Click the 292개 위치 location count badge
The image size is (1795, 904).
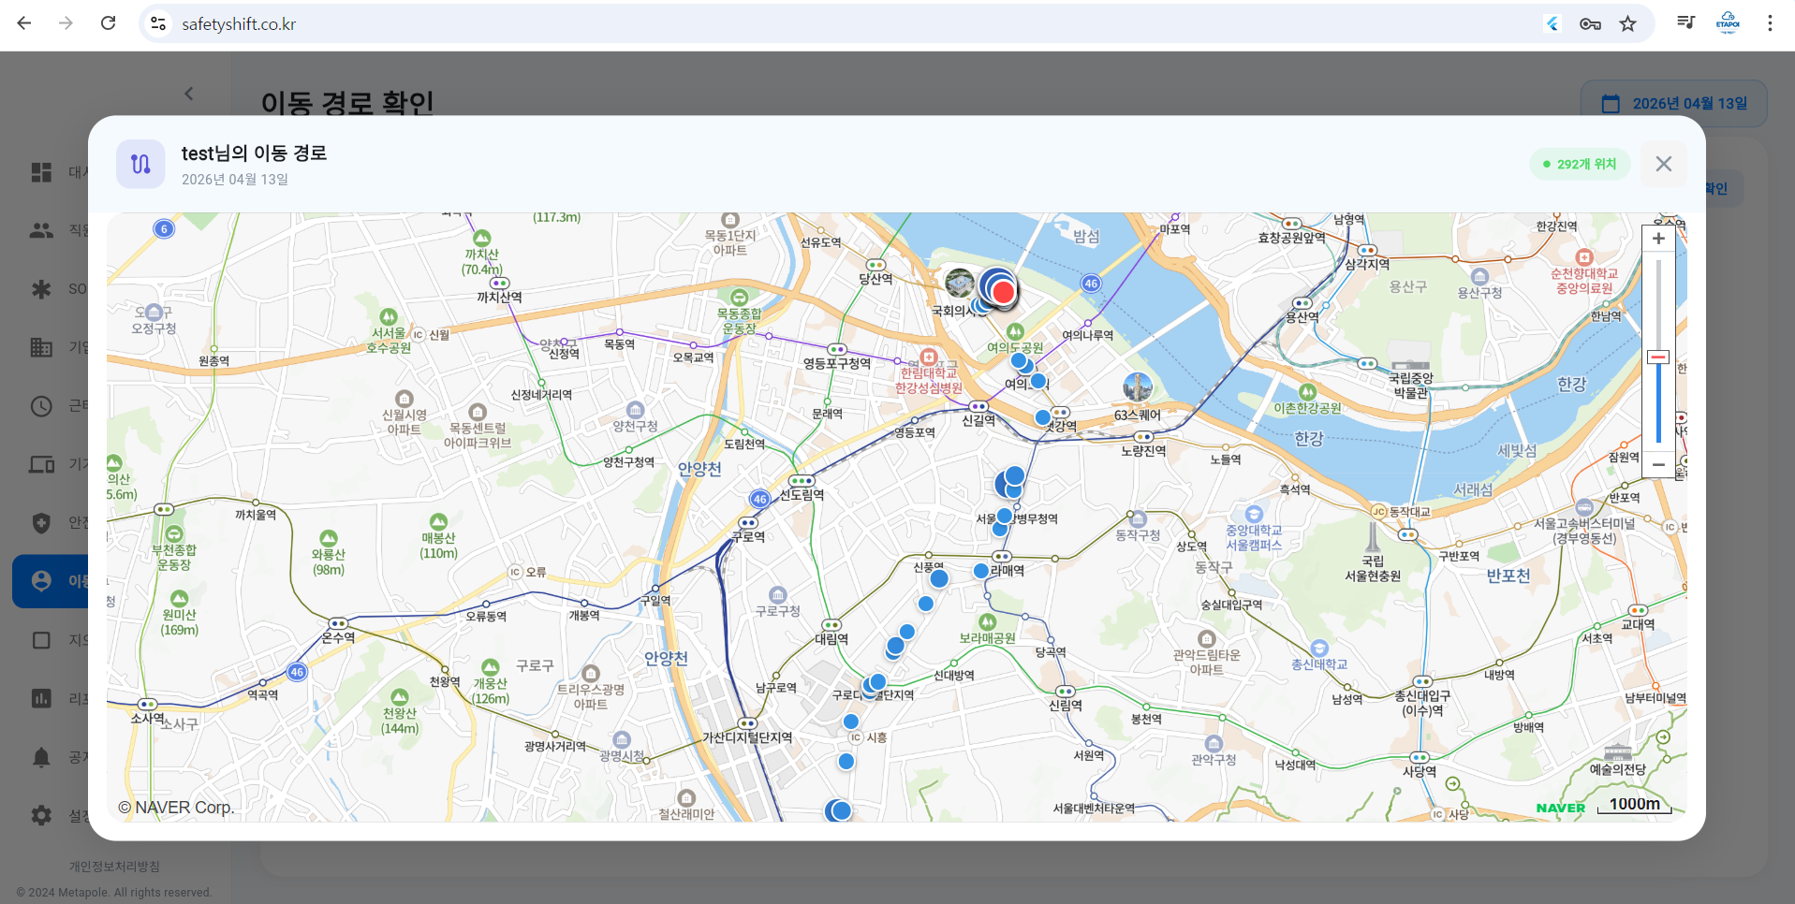pyautogui.click(x=1579, y=164)
